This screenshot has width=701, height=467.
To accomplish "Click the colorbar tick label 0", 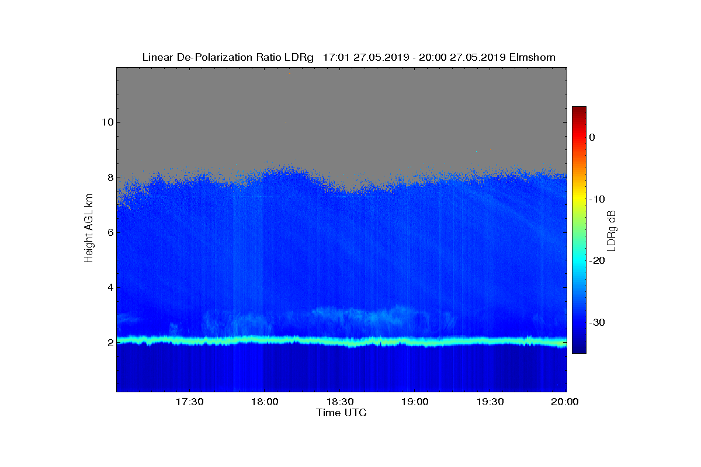I will [592, 137].
